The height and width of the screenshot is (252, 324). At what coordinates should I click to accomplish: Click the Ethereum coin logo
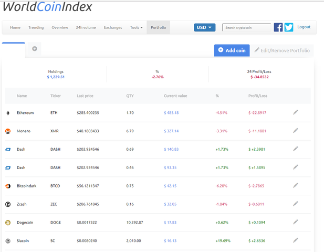coord(8,113)
